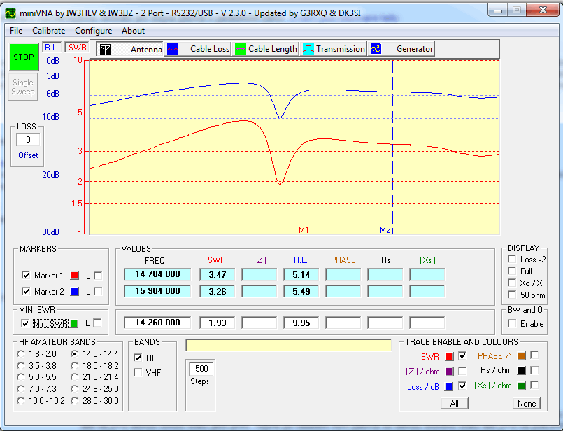Enable the BW and Q checkbox
The width and height of the screenshot is (563, 431).
(x=512, y=324)
